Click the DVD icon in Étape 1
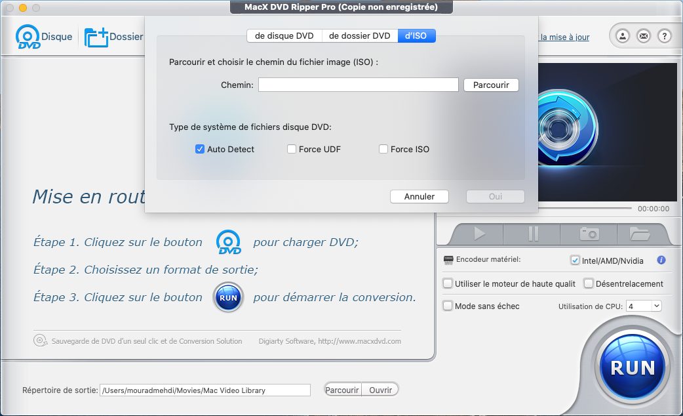Screen dimensions: 683x416 point(229,242)
